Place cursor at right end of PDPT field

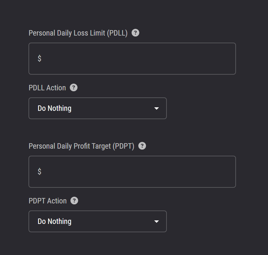point(229,172)
